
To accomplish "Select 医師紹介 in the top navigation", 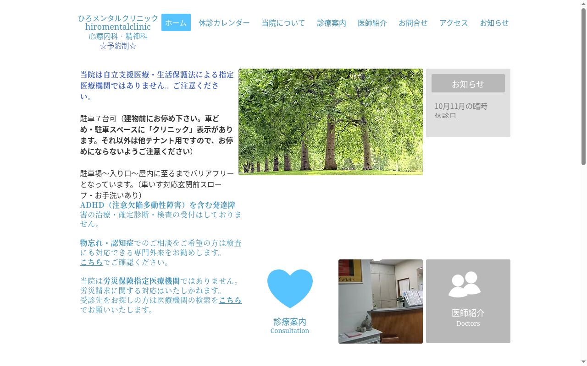I will click(x=372, y=22).
